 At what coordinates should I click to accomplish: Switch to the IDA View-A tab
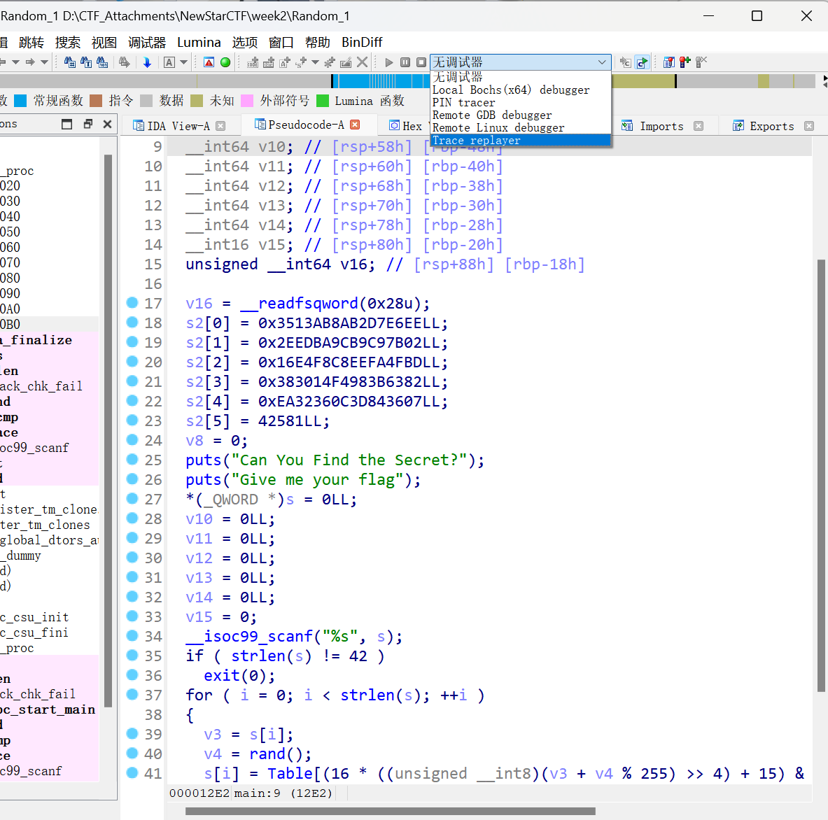pos(178,126)
